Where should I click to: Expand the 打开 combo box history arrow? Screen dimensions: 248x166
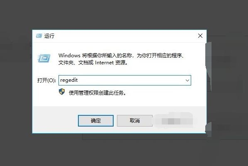point(187,80)
